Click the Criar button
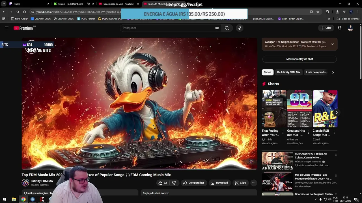Viewport: 362px width, 203px height. point(326,28)
